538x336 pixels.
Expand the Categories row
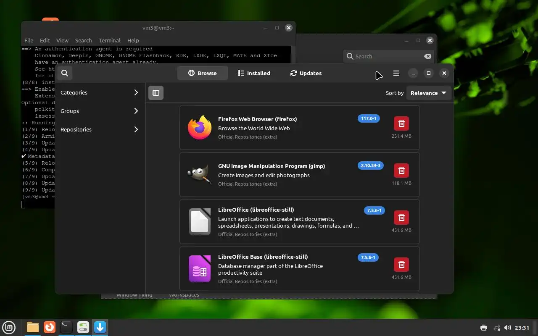pos(100,92)
